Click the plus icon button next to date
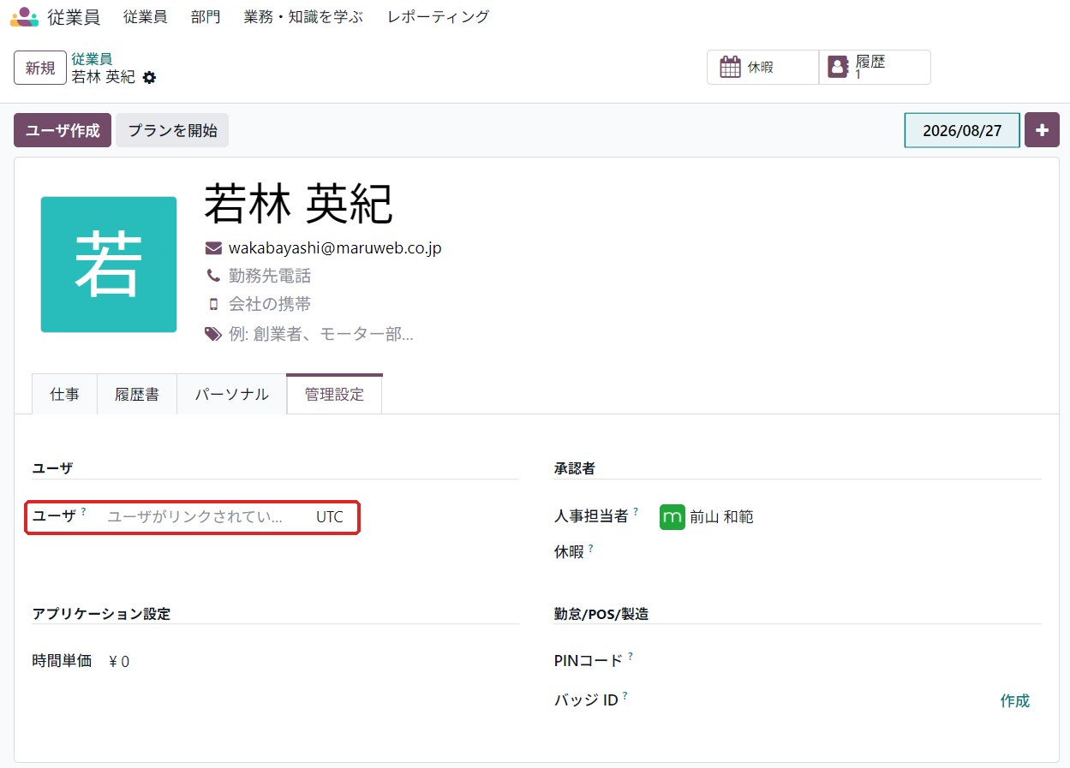1070x768 pixels. (x=1043, y=130)
